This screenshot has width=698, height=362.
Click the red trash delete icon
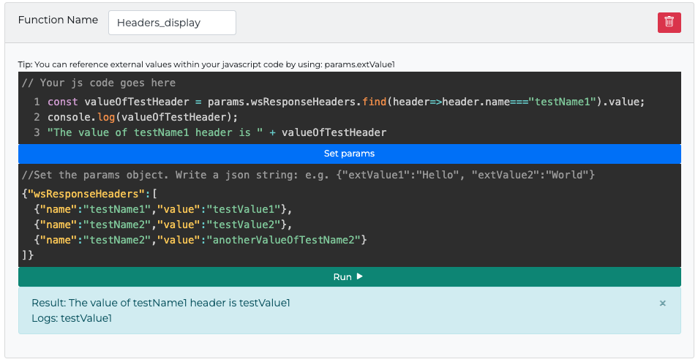[x=669, y=22]
